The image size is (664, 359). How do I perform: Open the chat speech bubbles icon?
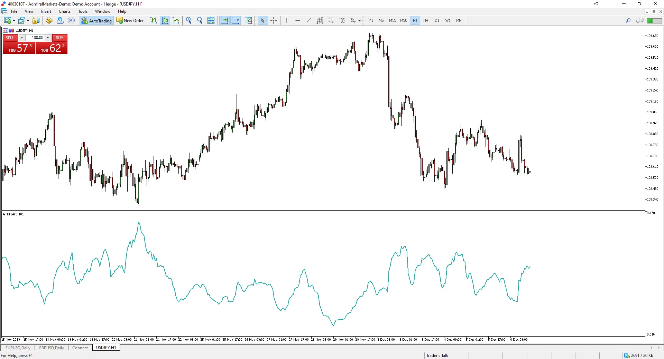640,21
